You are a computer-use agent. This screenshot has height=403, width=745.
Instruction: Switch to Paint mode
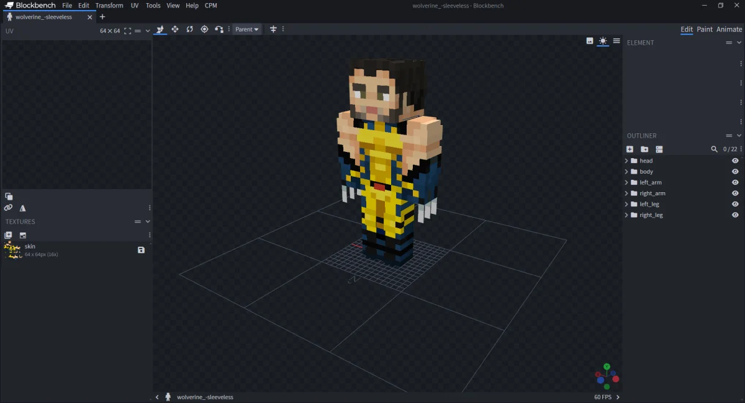[705, 29]
